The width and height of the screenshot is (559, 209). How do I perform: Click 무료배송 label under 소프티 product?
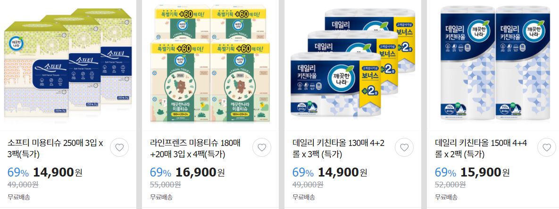click(18, 197)
